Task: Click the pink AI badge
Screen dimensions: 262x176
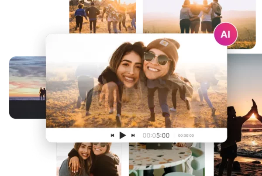Action: (226, 34)
